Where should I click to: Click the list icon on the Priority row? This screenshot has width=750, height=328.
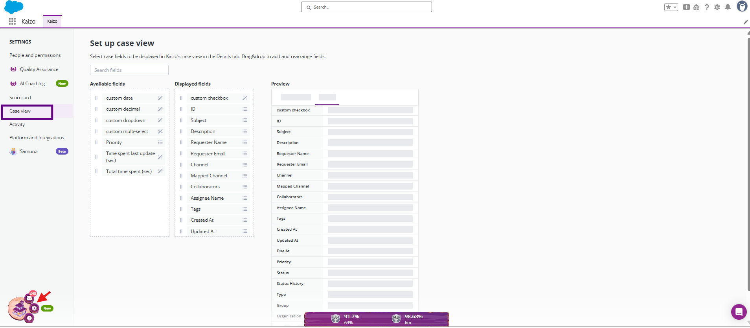tap(160, 142)
